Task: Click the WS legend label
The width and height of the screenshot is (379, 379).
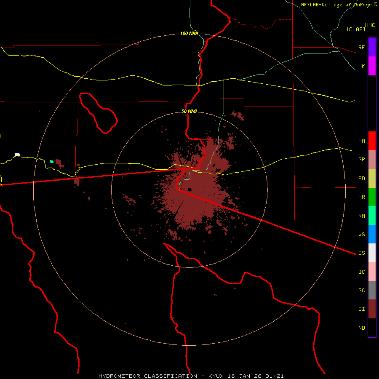Action: (x=362, y=234)
